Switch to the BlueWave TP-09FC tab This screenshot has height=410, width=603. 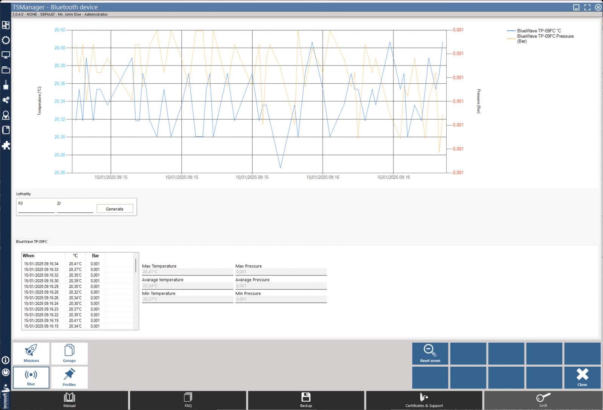tap(31, 242)
